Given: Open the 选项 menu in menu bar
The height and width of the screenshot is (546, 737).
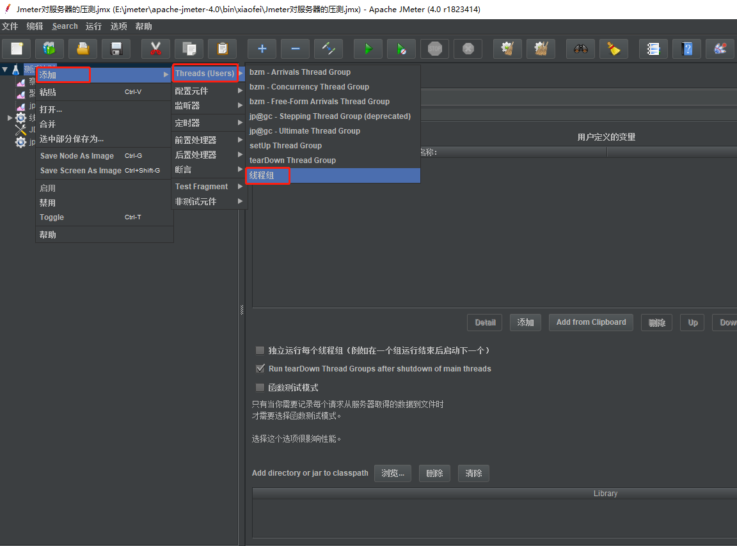Looking at the screenshot, I should click(118, 26).
